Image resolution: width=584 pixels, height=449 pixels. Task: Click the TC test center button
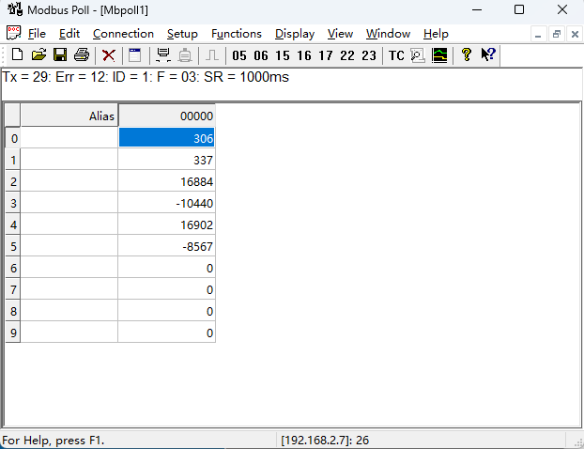click(396, 55)
